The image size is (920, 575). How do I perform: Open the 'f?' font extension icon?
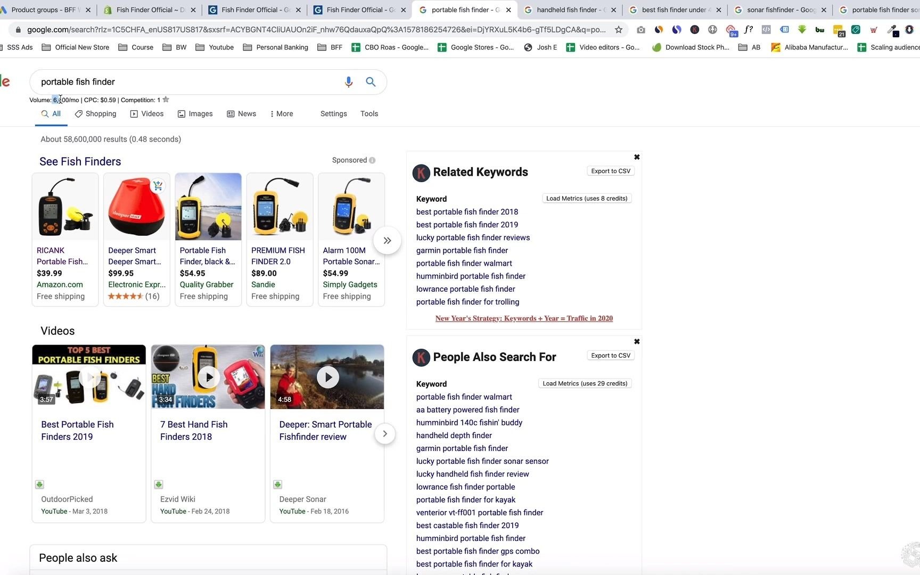pos(748,30)
